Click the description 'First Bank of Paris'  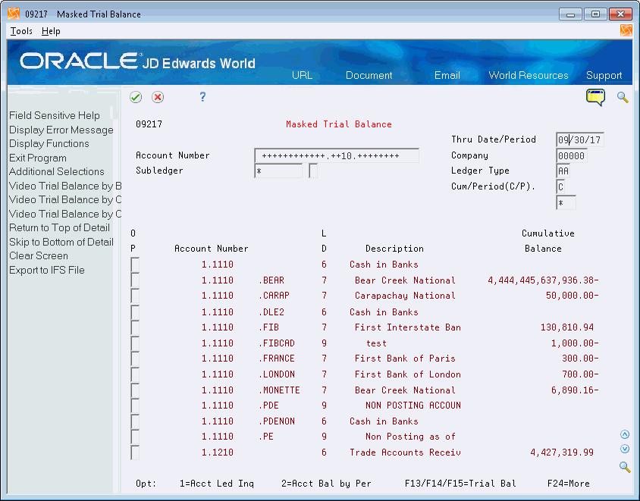coord(405,359)
